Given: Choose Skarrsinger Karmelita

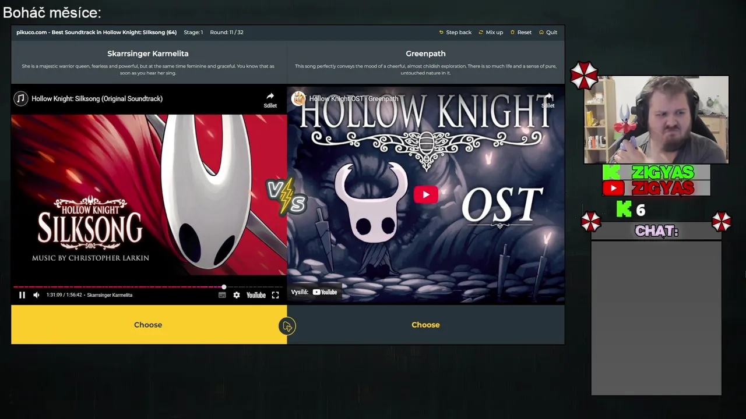Looking at the screenshot, I should pyautogui.click(x=149, y=325).
